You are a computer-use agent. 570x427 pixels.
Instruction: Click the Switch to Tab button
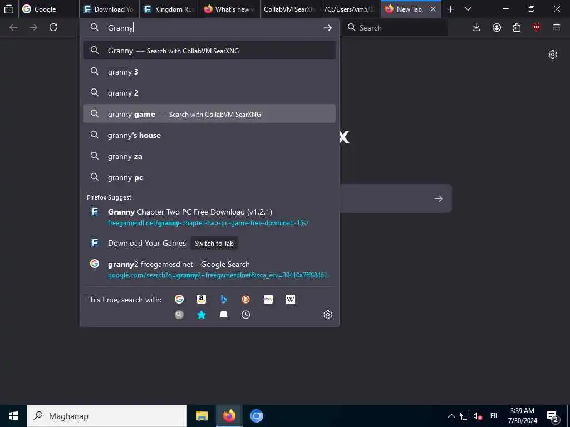[x=214, y=244]
